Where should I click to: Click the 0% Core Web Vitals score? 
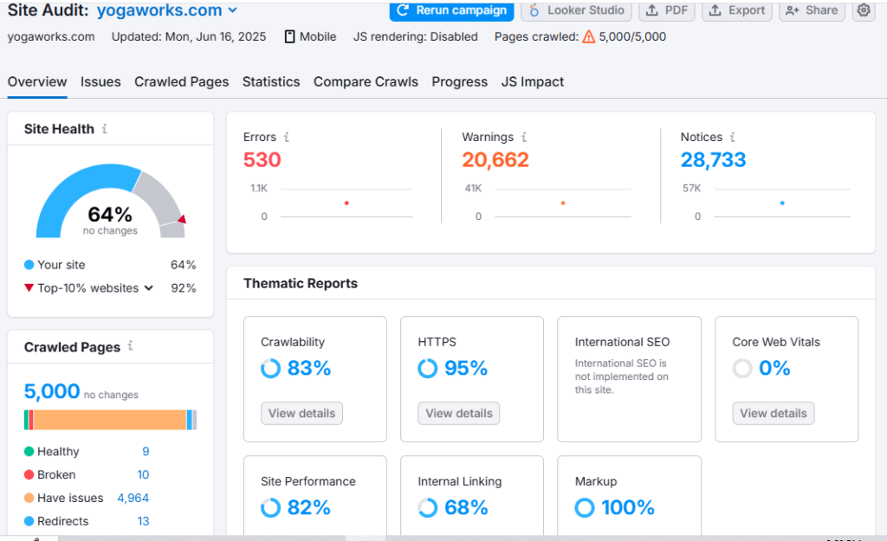click(774, 369)
